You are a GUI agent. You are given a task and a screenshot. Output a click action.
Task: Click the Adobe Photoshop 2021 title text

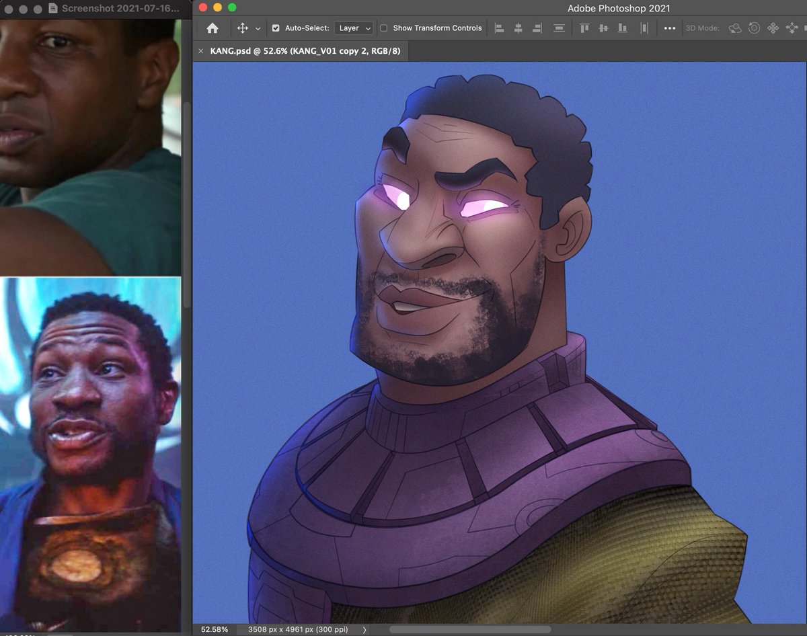tap(619, 9)
